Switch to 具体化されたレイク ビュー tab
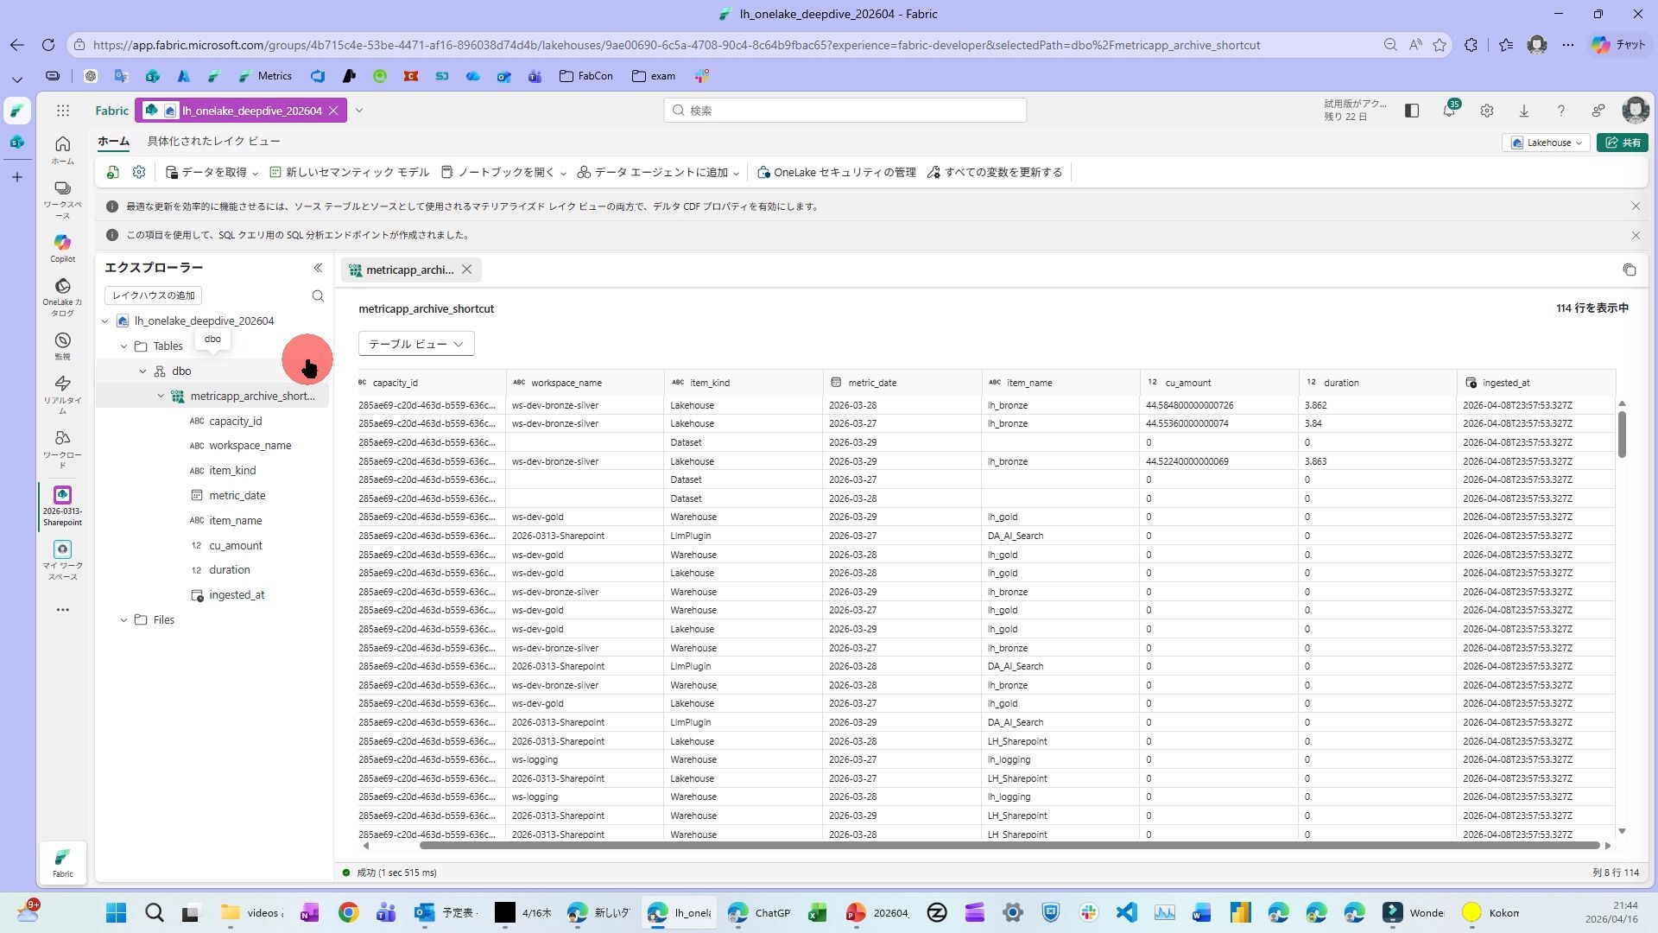 pos(213,141)
